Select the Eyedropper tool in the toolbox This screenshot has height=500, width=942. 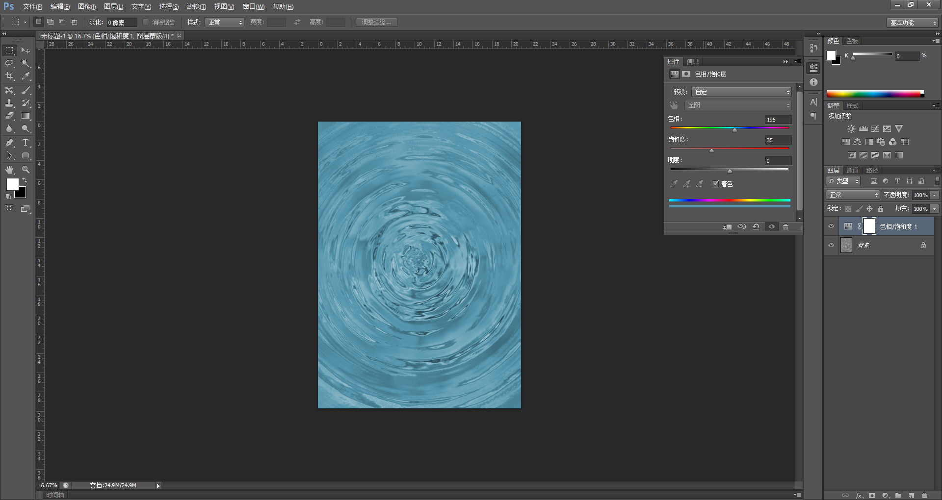(26, 76)
